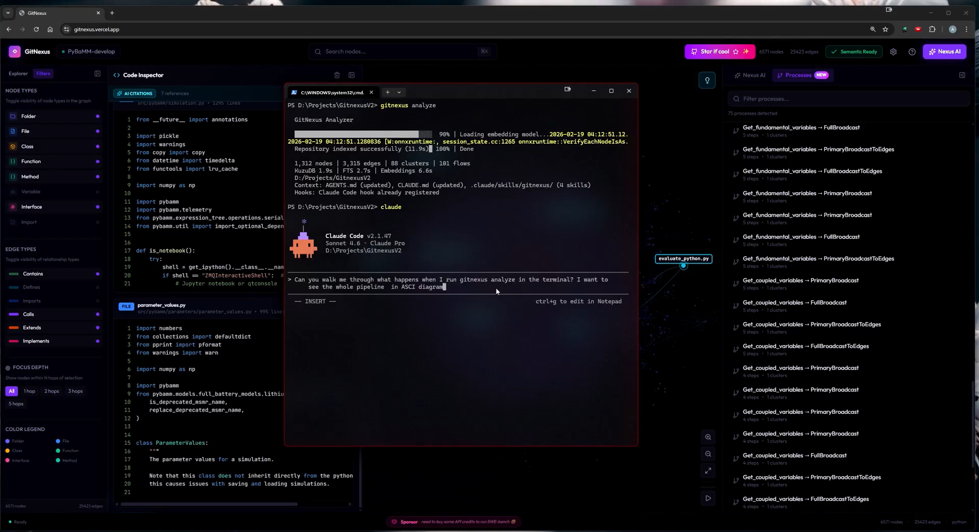Open a new browser tab
This screenshot has height=532, width=979.
[x=112, y=13]
